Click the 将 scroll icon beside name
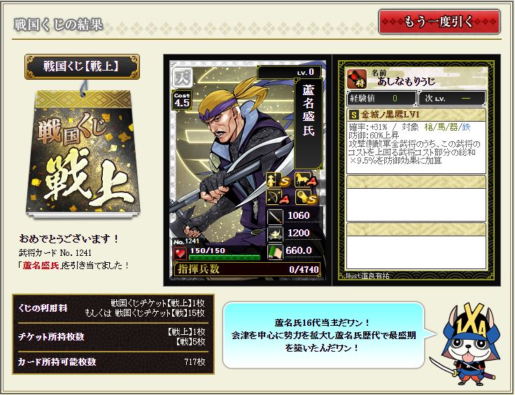The image size is (515, 395). click(357, 79)
